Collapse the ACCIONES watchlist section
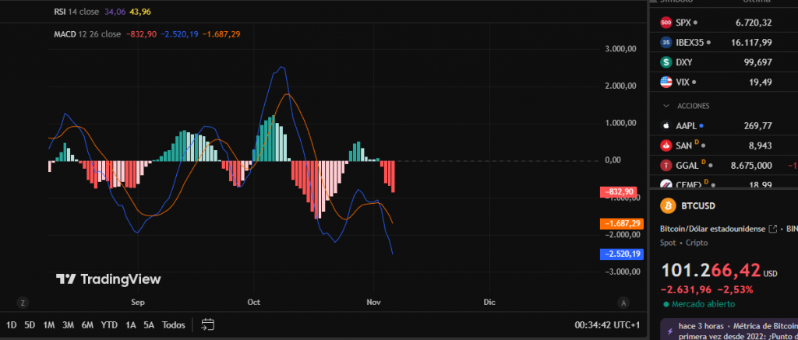 [666, 105]
